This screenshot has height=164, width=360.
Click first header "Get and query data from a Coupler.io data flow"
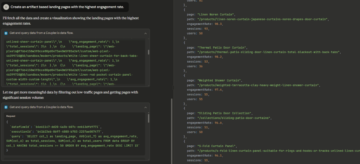[41, 33]
